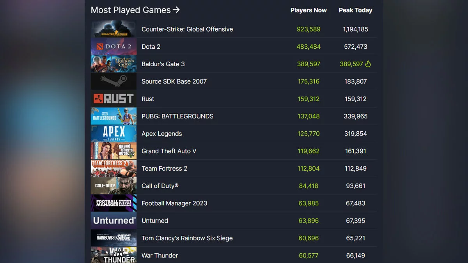Open the Apex Legends logo image
The width and height of the screenshot is (468, 263).
click(114, 134)
